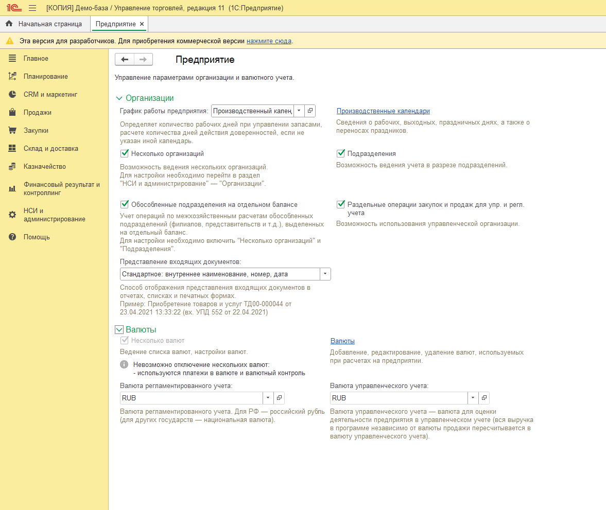Click the disabled Несколько валют checkbox
Screen dimensions: 606x510
pyautogui.click(x=125, y=340)
